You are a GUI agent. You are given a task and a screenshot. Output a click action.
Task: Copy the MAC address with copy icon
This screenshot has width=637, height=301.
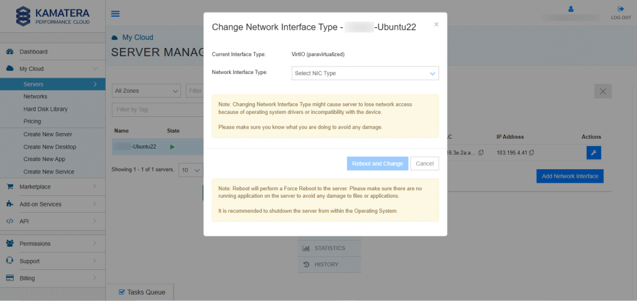pyautogui.click(x=481, y=153)
